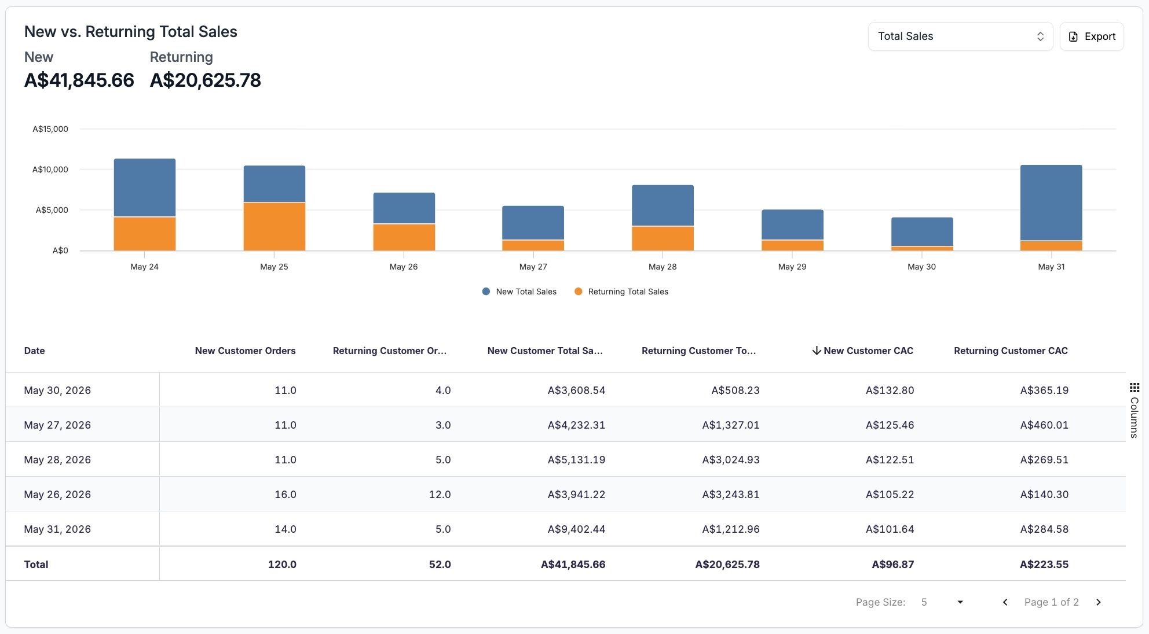The image size is (1149, 634).
Task: Click the 12.0 returning orders cell
Action: click(440, 495)
